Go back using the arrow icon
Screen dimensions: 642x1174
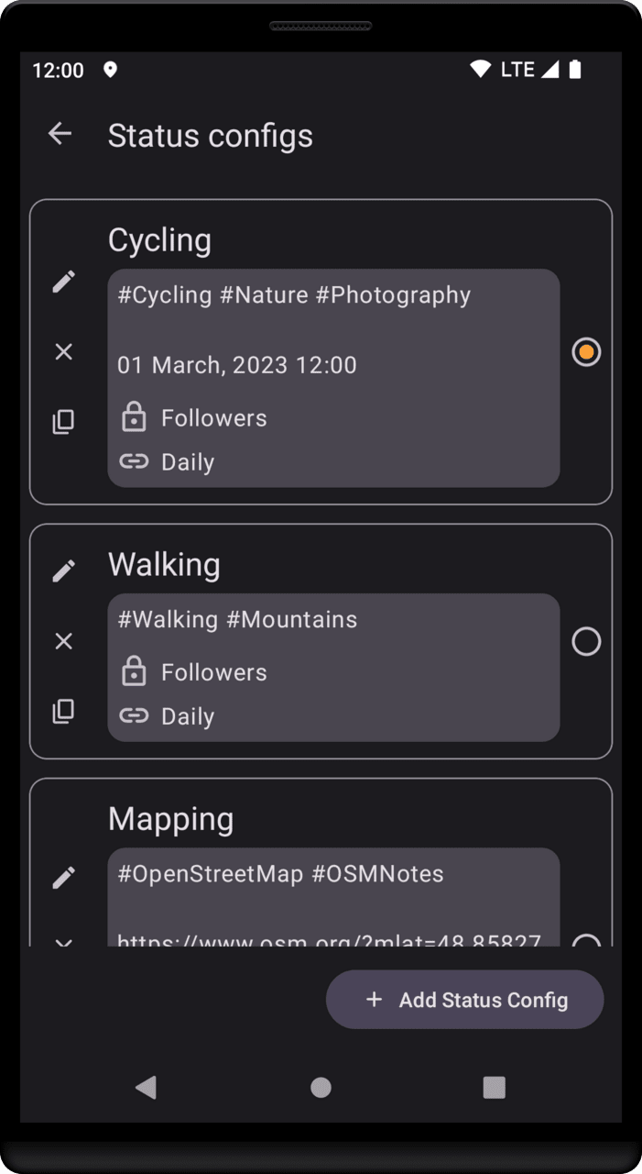point(60,134)
